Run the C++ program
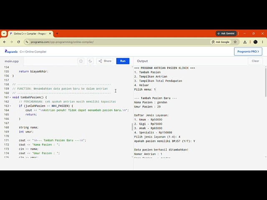Screen dimensions: 267x200 pyautogui.click(x=123, y=61)
